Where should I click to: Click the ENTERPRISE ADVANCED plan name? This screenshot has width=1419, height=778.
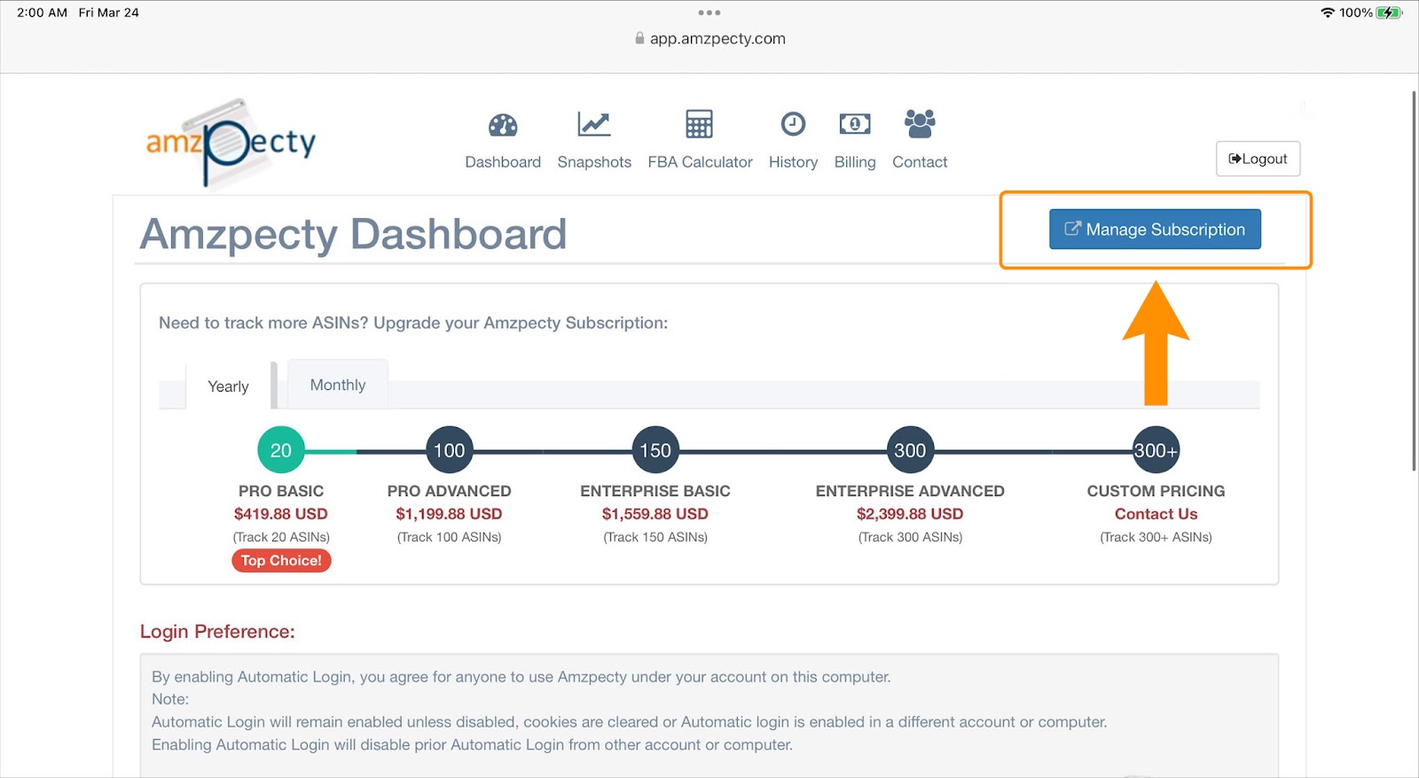pyautogui.click(x=910, y=491)
